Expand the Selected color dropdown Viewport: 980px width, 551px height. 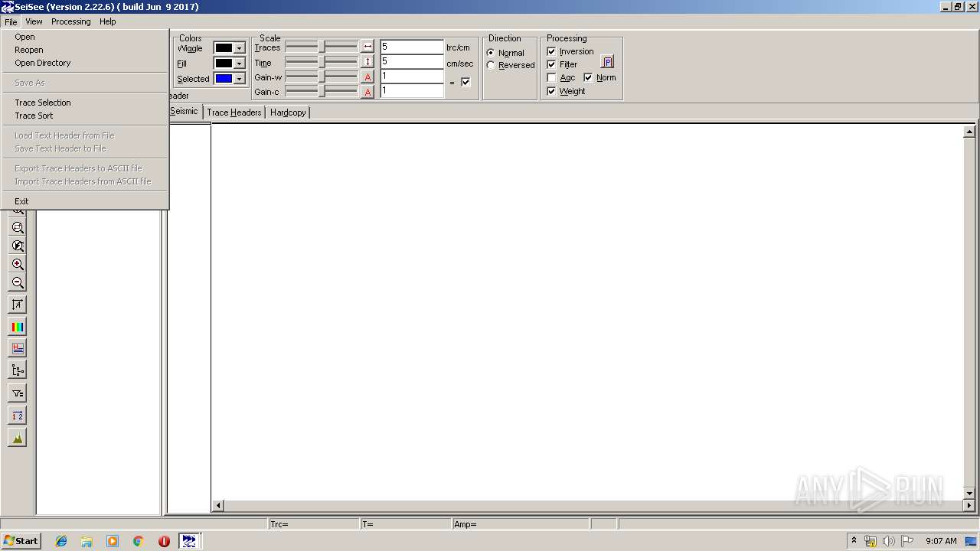pyautogui.click(x=239, y=79)
